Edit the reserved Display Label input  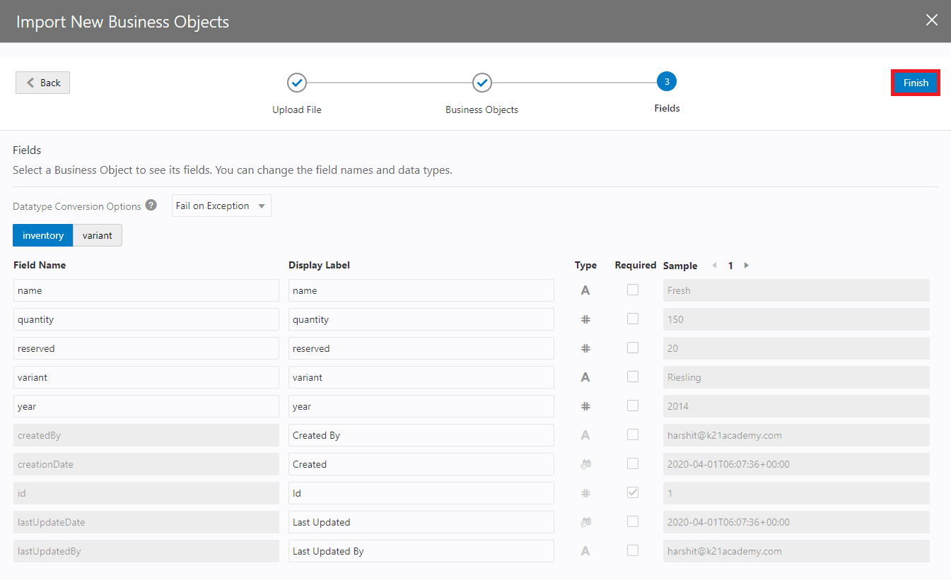point(421,348)
